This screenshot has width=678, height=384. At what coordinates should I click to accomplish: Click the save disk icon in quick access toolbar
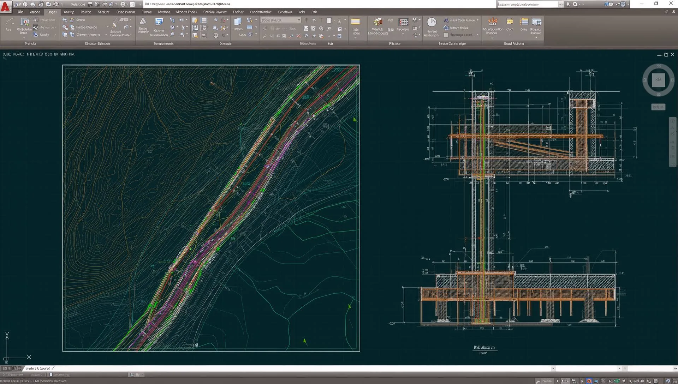tap(90, 4)
